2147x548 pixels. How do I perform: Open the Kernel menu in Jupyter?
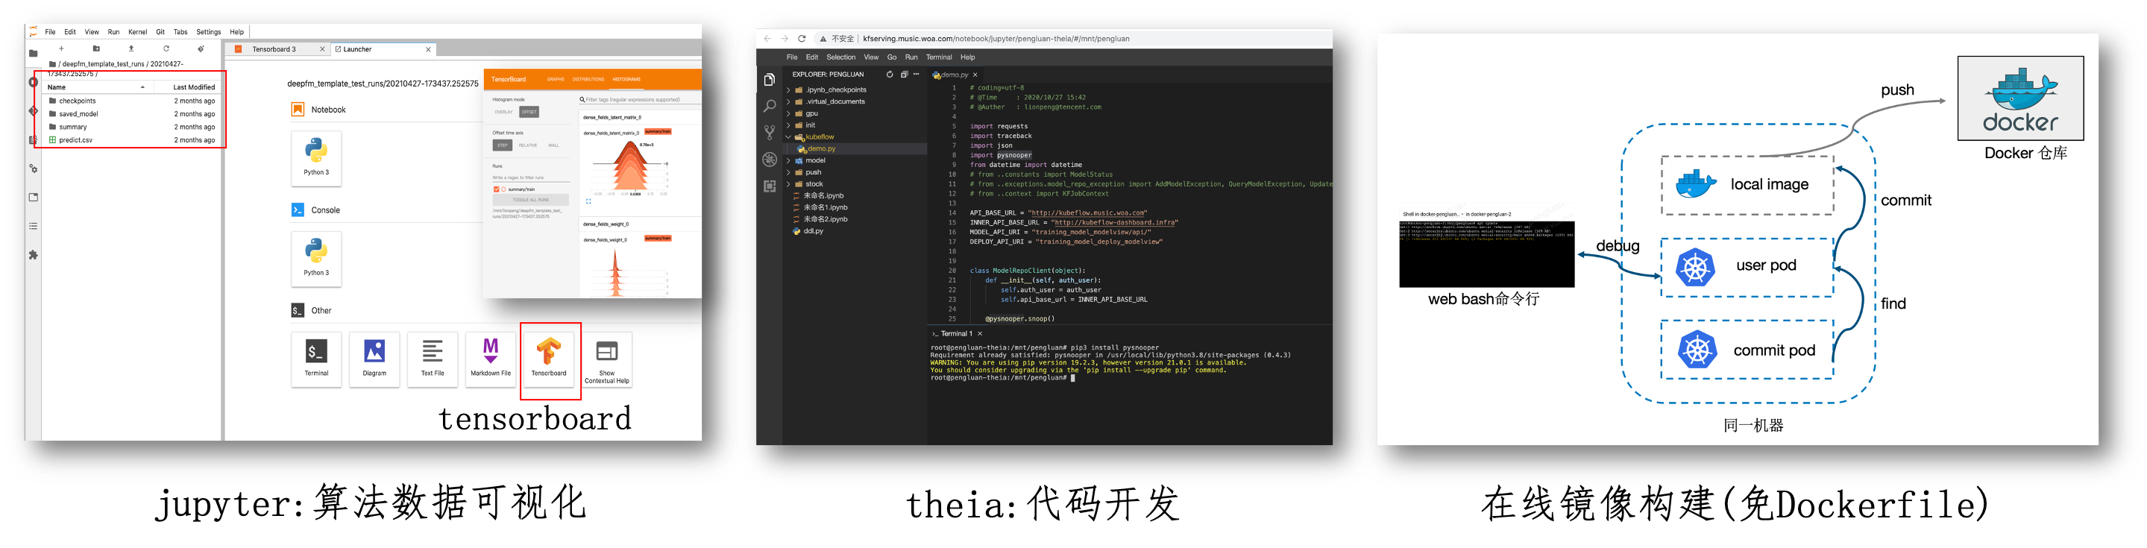coord(137,31)
